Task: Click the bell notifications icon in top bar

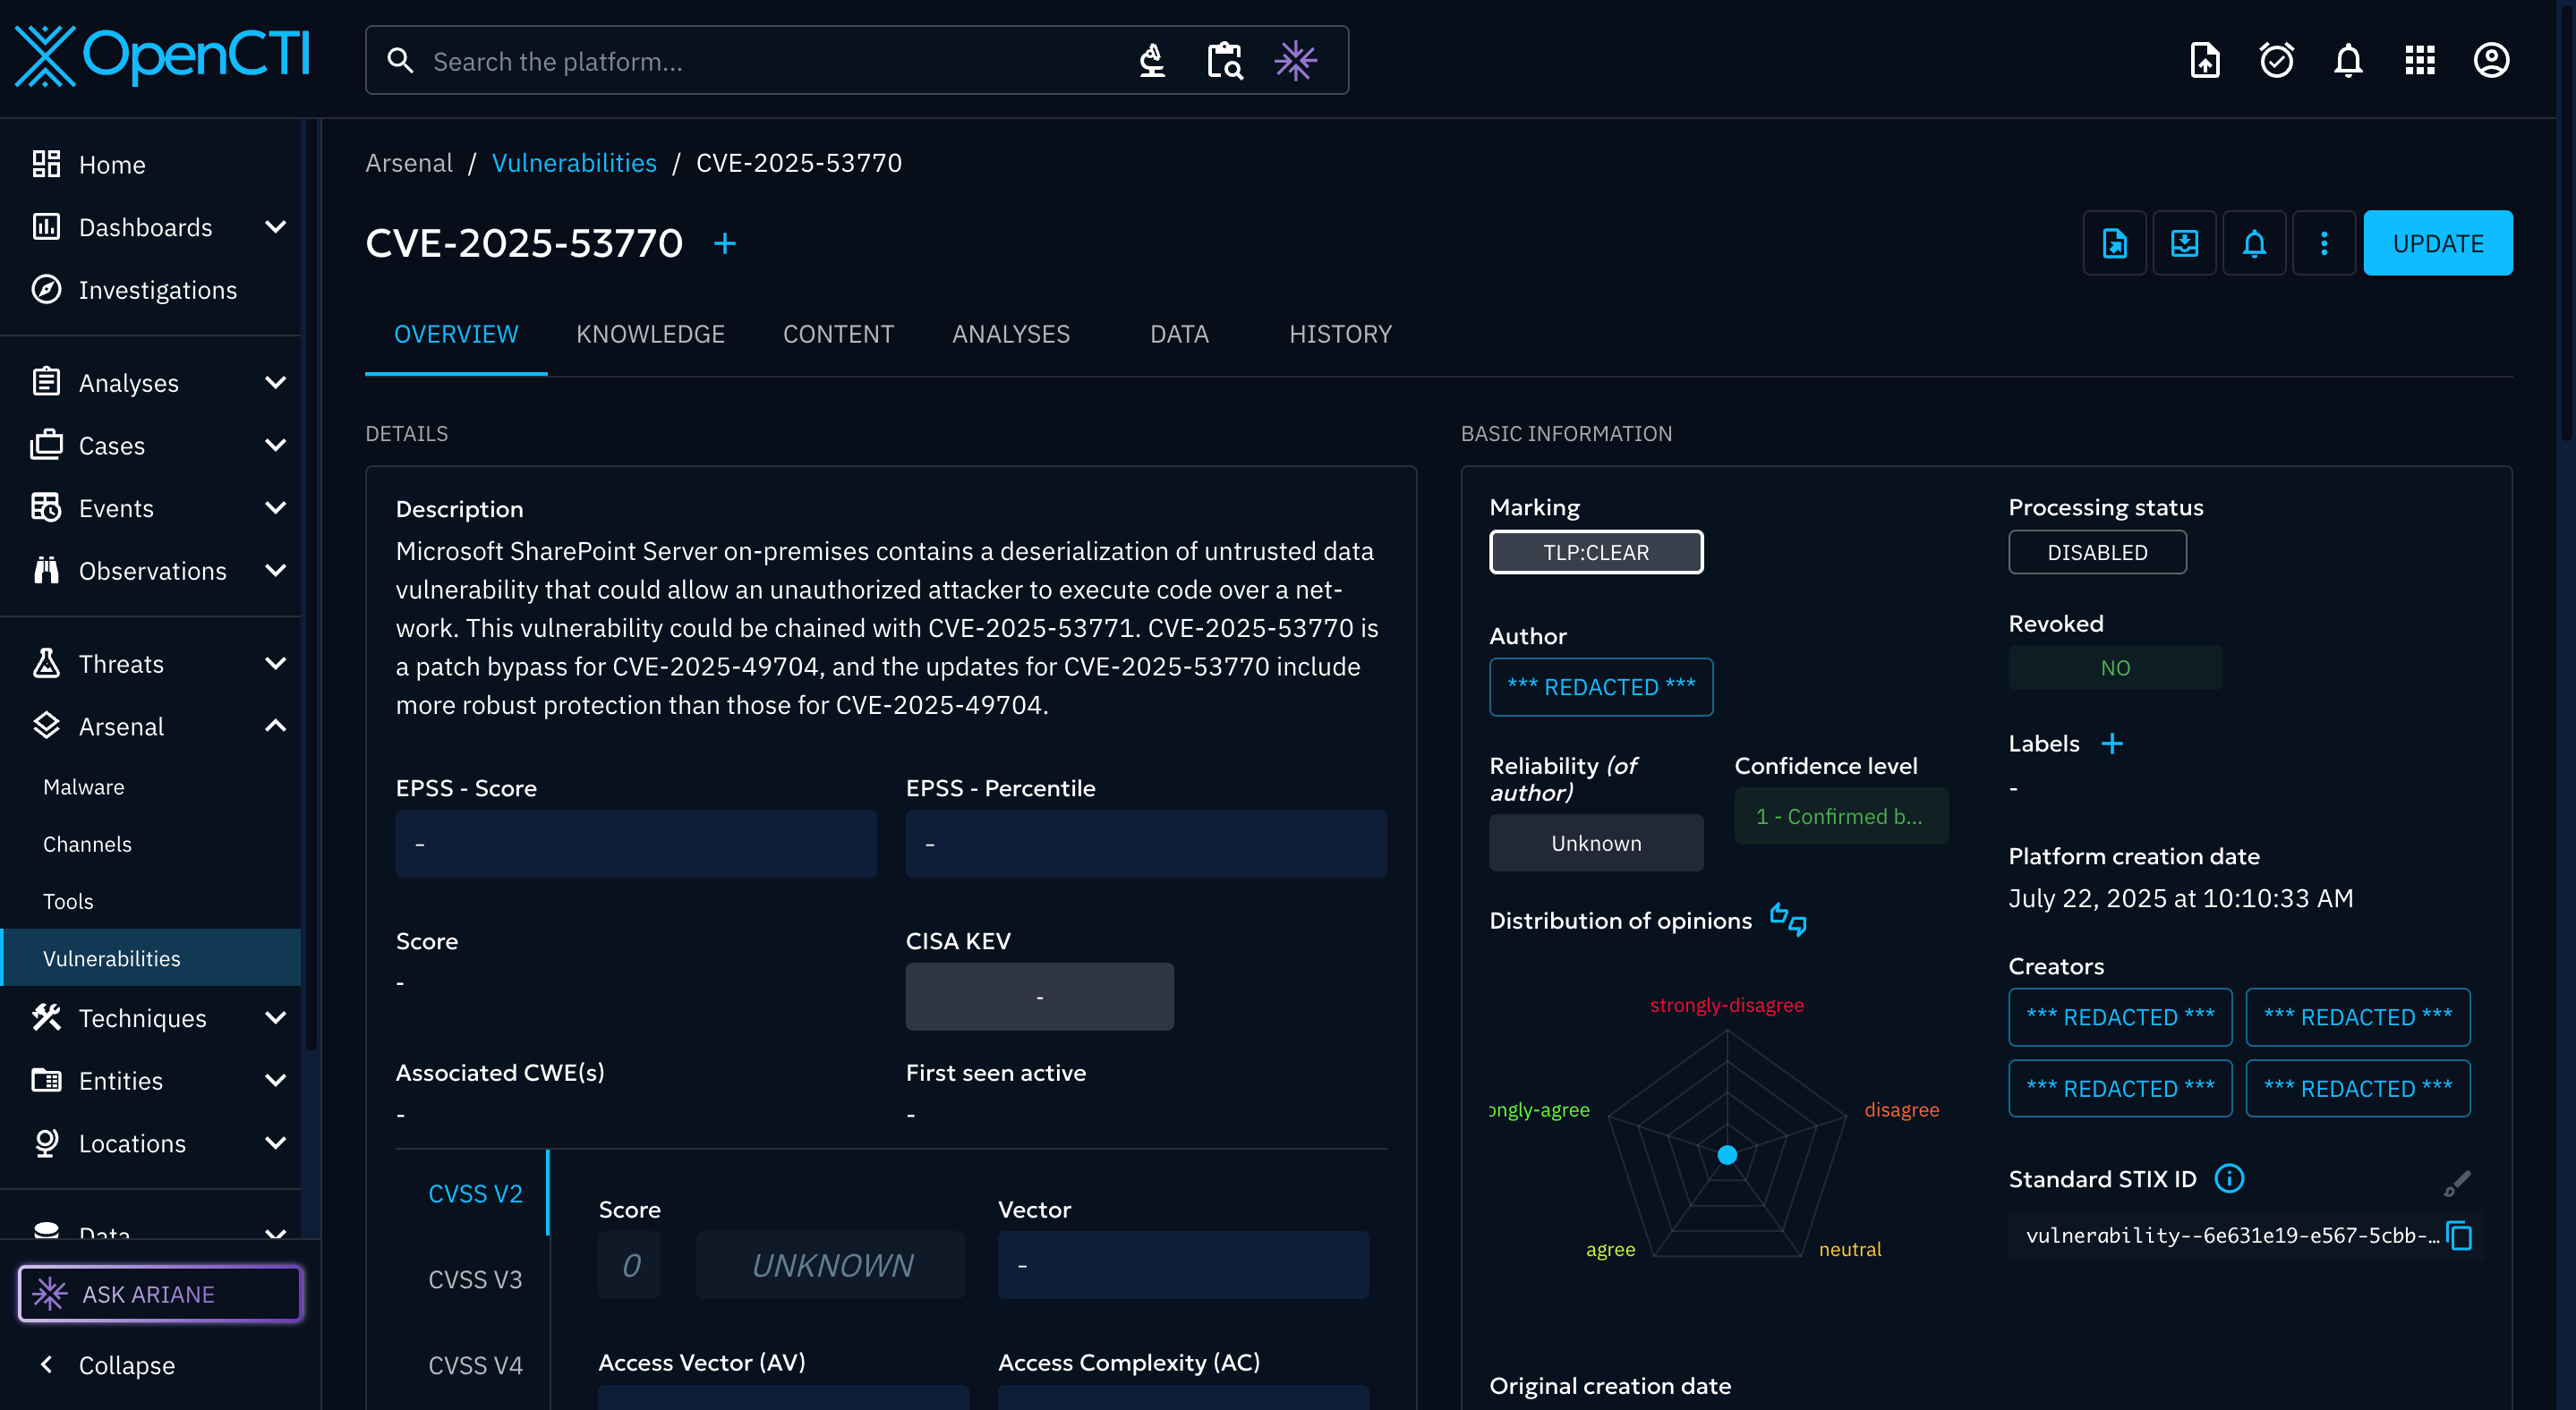Action: pos(2347,61)
